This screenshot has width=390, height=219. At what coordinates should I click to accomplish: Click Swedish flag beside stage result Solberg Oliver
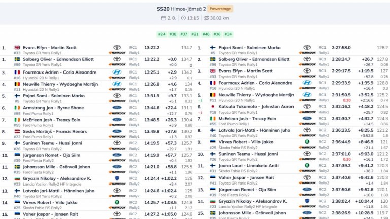point(17,59)
